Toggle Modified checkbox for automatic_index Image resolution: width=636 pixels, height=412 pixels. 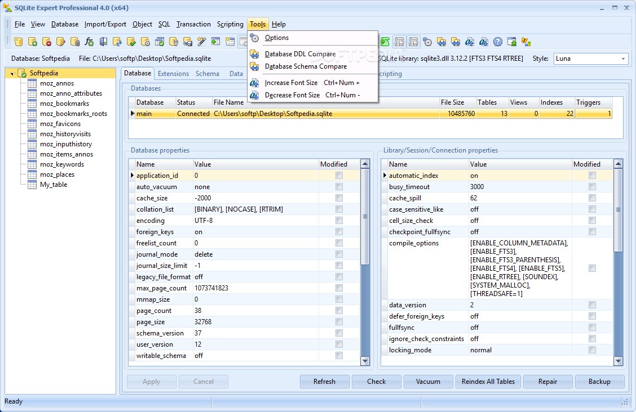592,176
